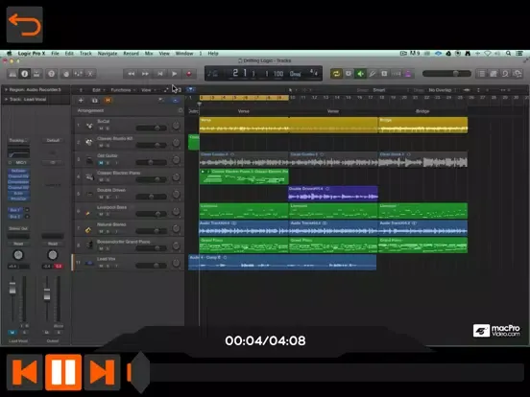
Task: Open the Arrangement track options
Action: [181, 110]
